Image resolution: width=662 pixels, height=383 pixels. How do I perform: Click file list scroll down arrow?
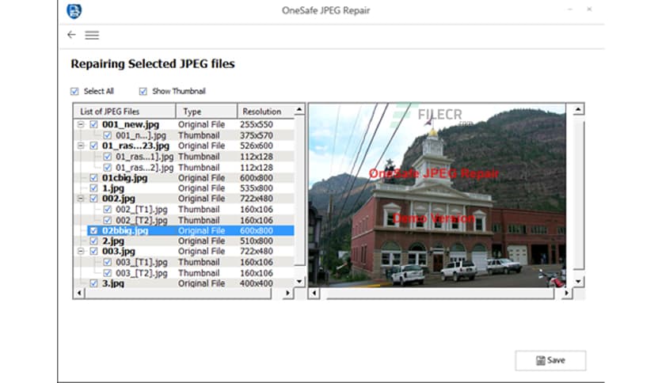(299, 282)
